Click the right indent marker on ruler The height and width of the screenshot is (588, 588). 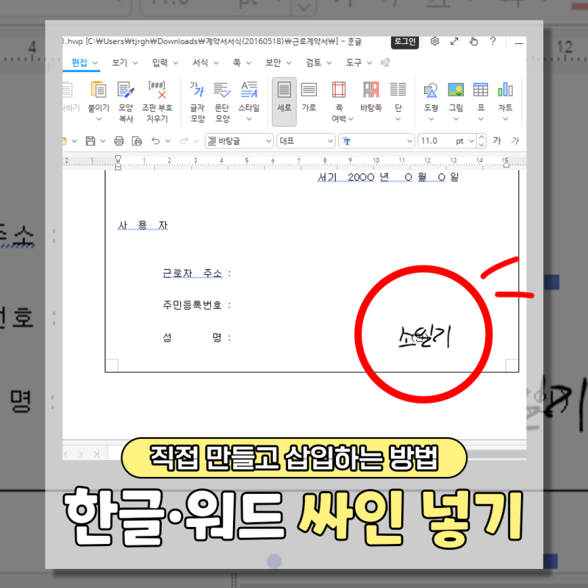click(x=506, y=164)
